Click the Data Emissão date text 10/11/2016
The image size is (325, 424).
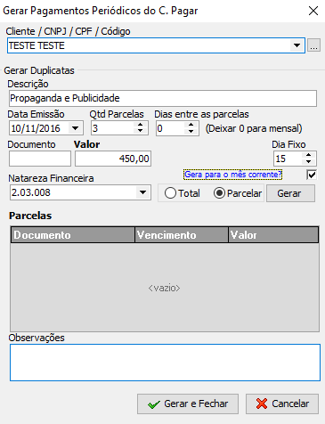click(x=36, y=128)
